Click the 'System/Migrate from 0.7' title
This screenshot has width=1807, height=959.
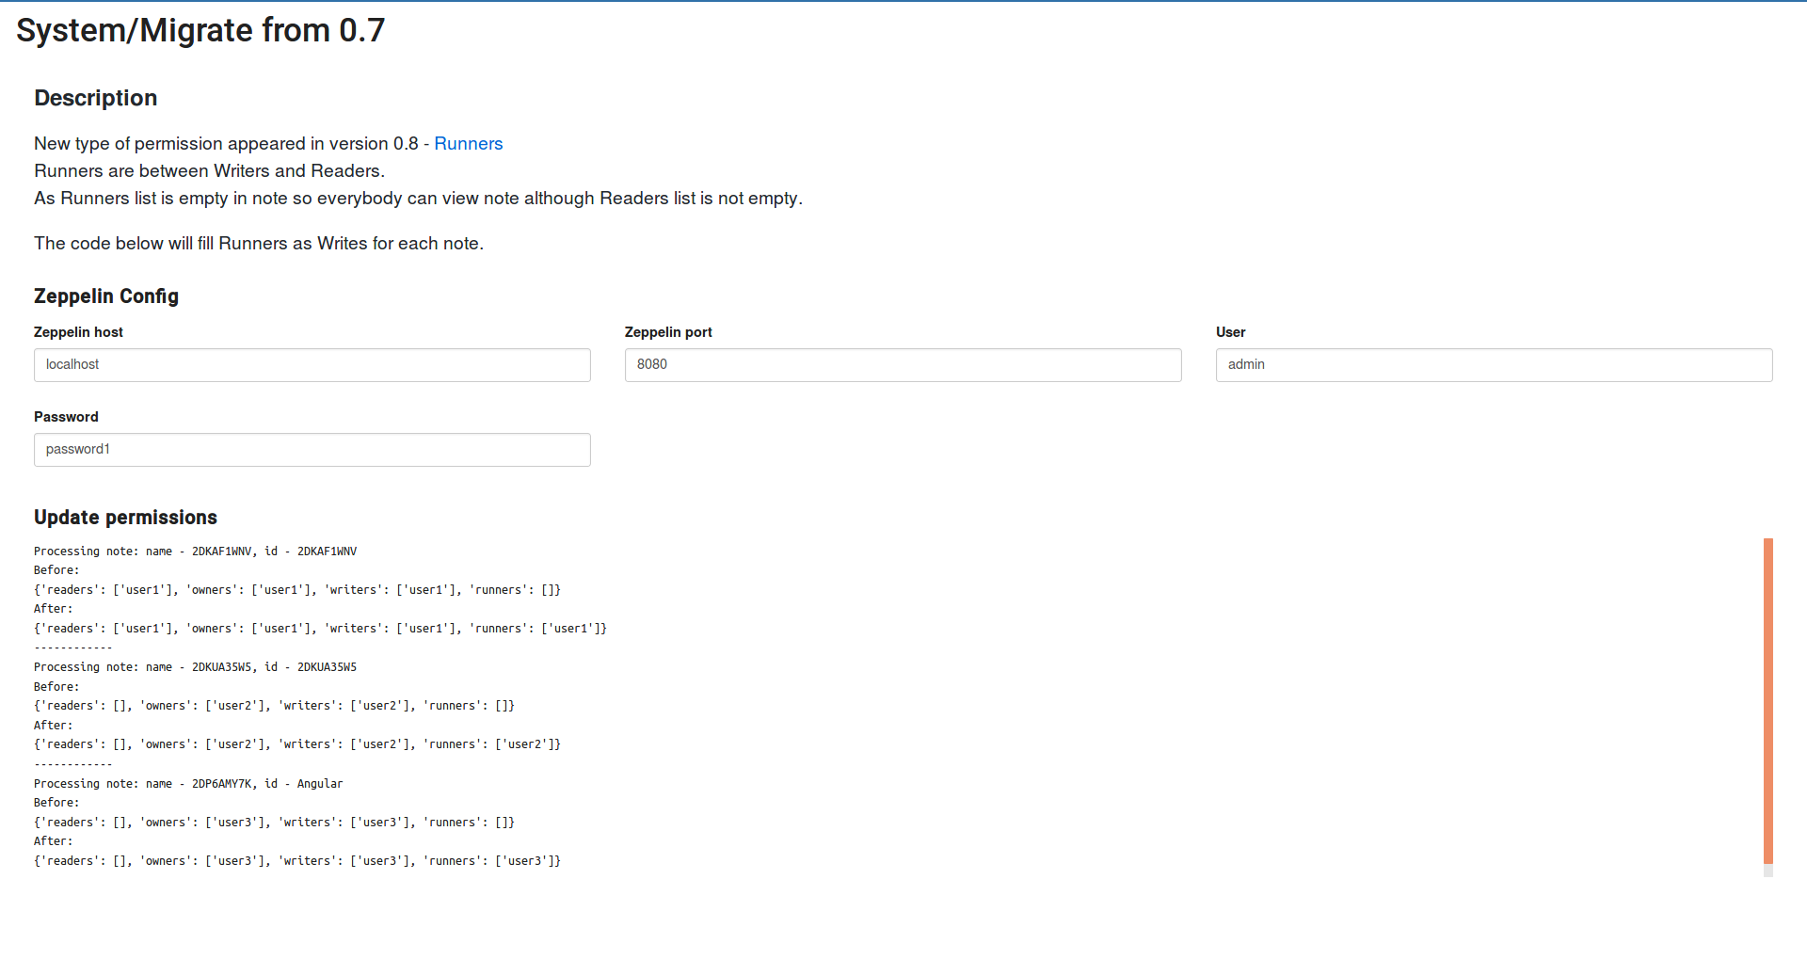(x=200, y=30)
